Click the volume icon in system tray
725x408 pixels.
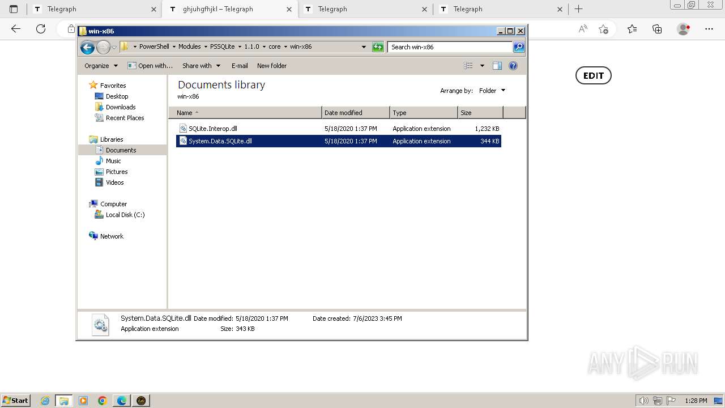[x=643, y=401]
